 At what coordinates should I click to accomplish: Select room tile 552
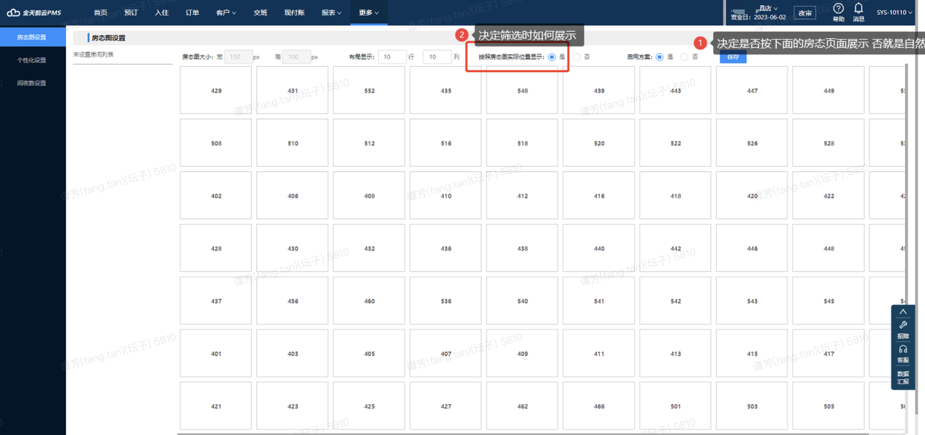click(x=369, y=90)
